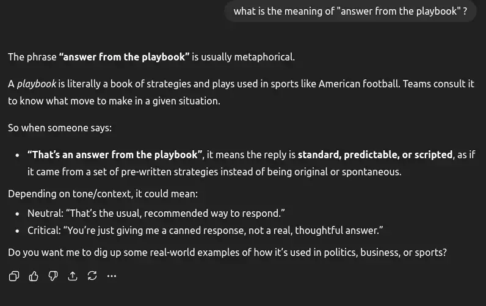Copy the response with the copy icon
Screen dimensions: 486x306
click(14, 276)
